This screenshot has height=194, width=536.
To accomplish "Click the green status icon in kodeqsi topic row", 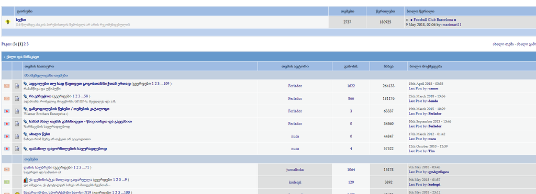I will (x=7, y=182).
